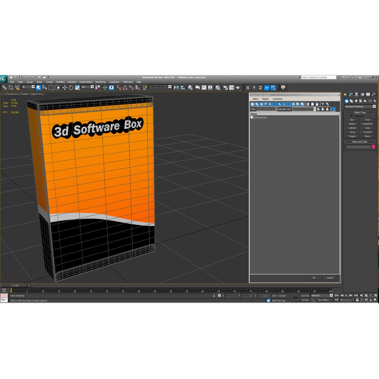Toggle restrict to X axis
The height and width of the screenshot is (379, 379).
tap(248, 88)
